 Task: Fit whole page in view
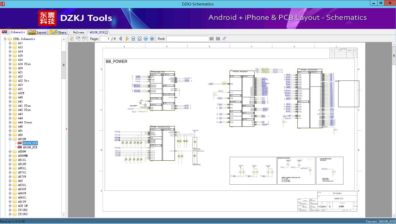(140, 39)
